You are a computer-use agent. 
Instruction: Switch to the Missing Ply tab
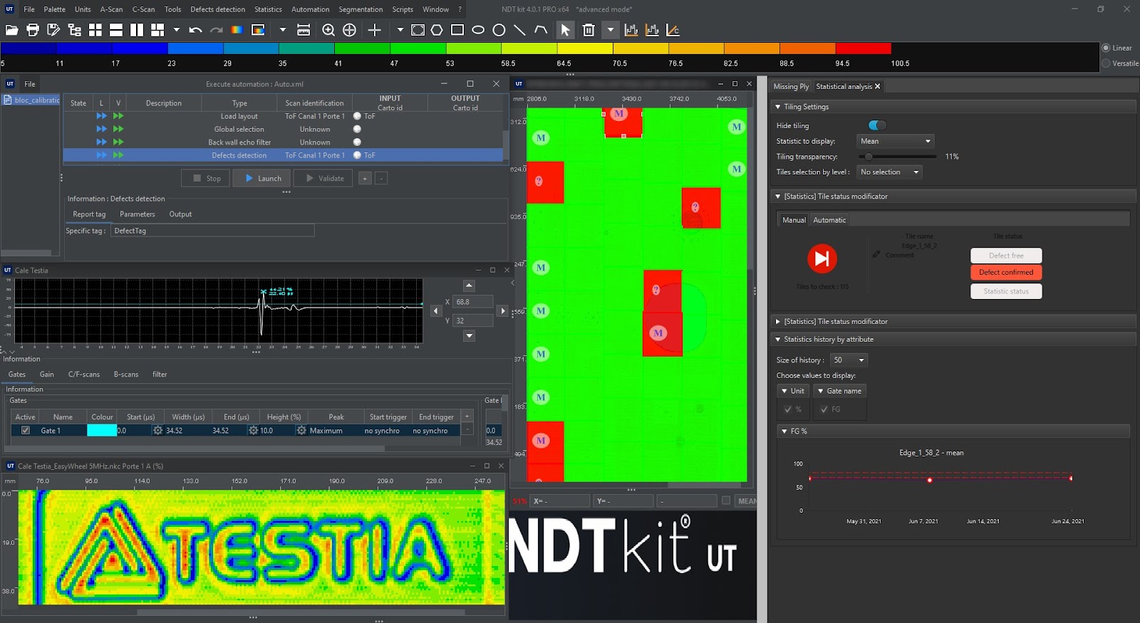pyautogui.click(x=791, y=86)
